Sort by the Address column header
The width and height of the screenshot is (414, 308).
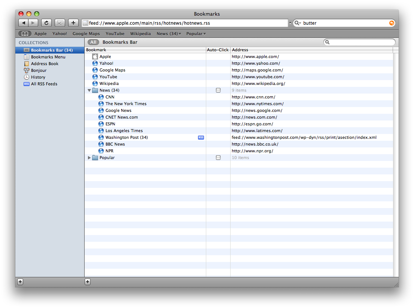(312, 50)
